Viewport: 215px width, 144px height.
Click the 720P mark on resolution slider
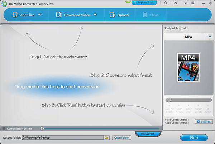[188, 105]
